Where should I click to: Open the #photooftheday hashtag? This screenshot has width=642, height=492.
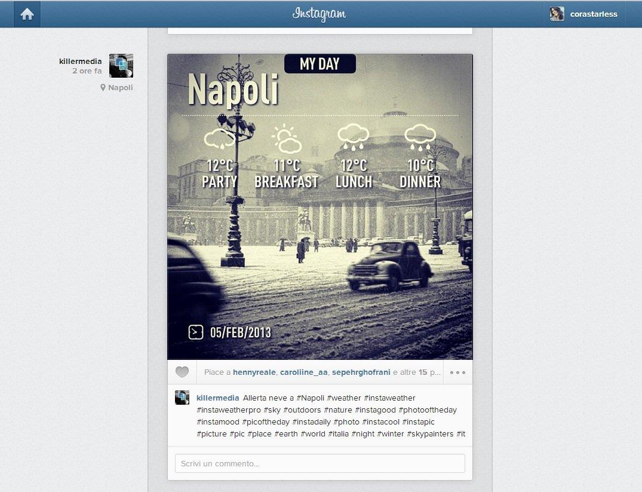428,410
